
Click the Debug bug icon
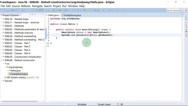tap(54, 10)
